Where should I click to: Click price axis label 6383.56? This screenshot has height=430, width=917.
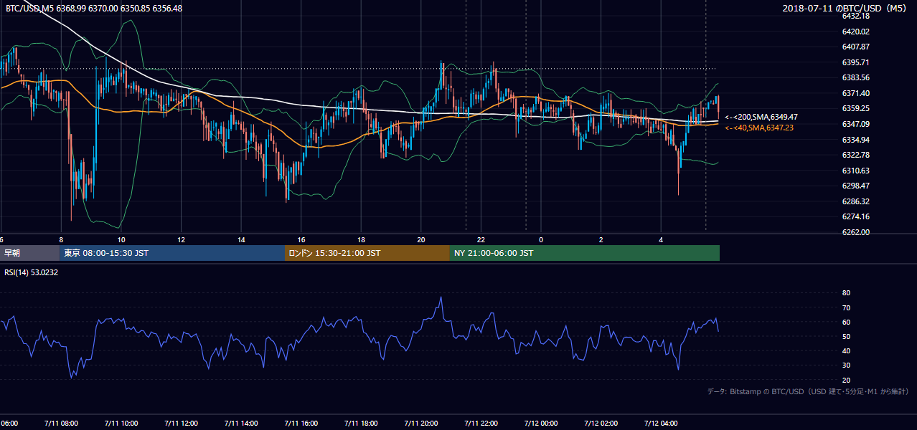856,77
